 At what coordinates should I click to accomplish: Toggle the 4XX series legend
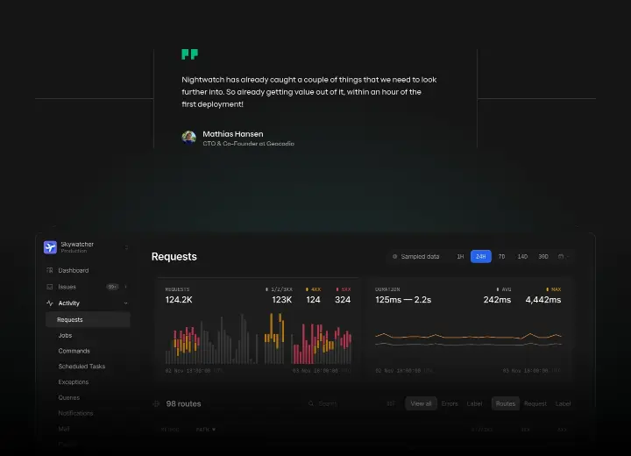point(313,289)
